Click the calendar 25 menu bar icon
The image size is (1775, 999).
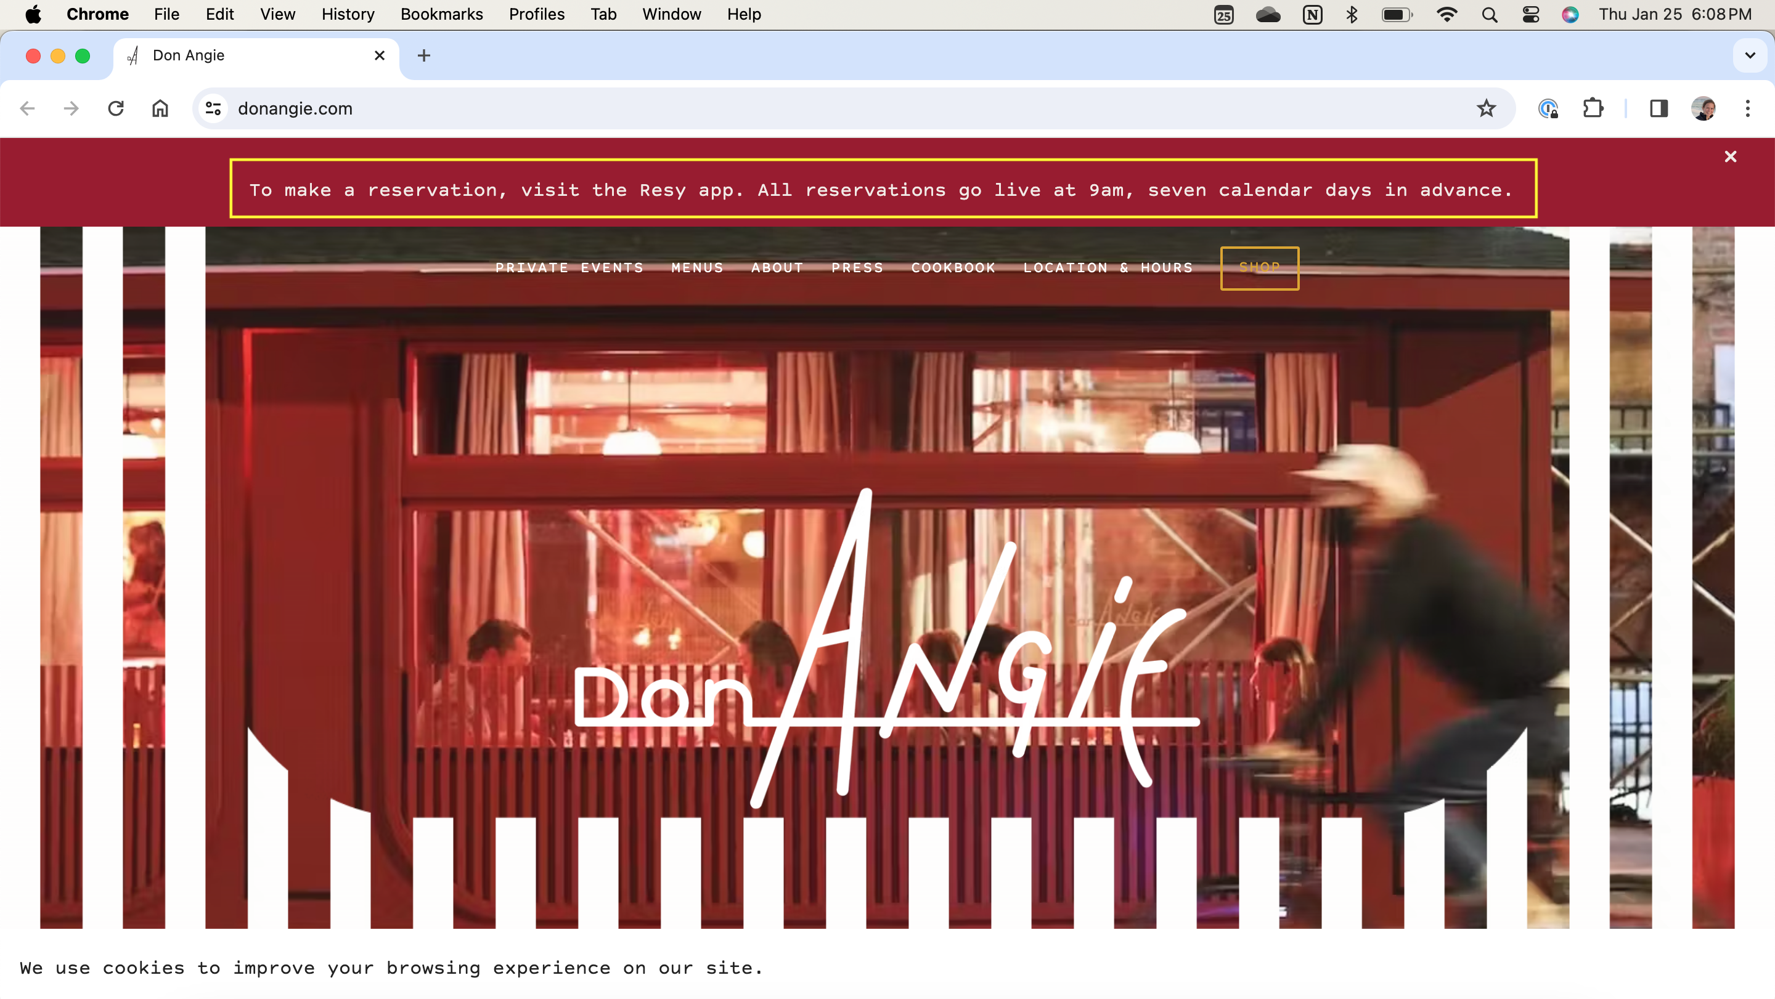[x=1223, y=14]
